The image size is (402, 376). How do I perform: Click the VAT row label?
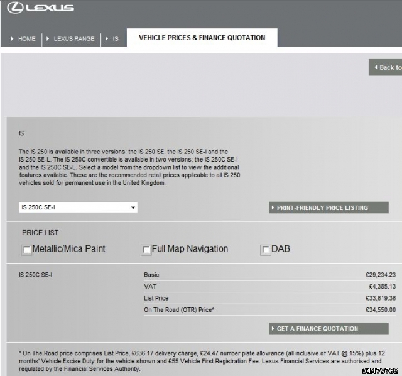click(x=150, y=287)
